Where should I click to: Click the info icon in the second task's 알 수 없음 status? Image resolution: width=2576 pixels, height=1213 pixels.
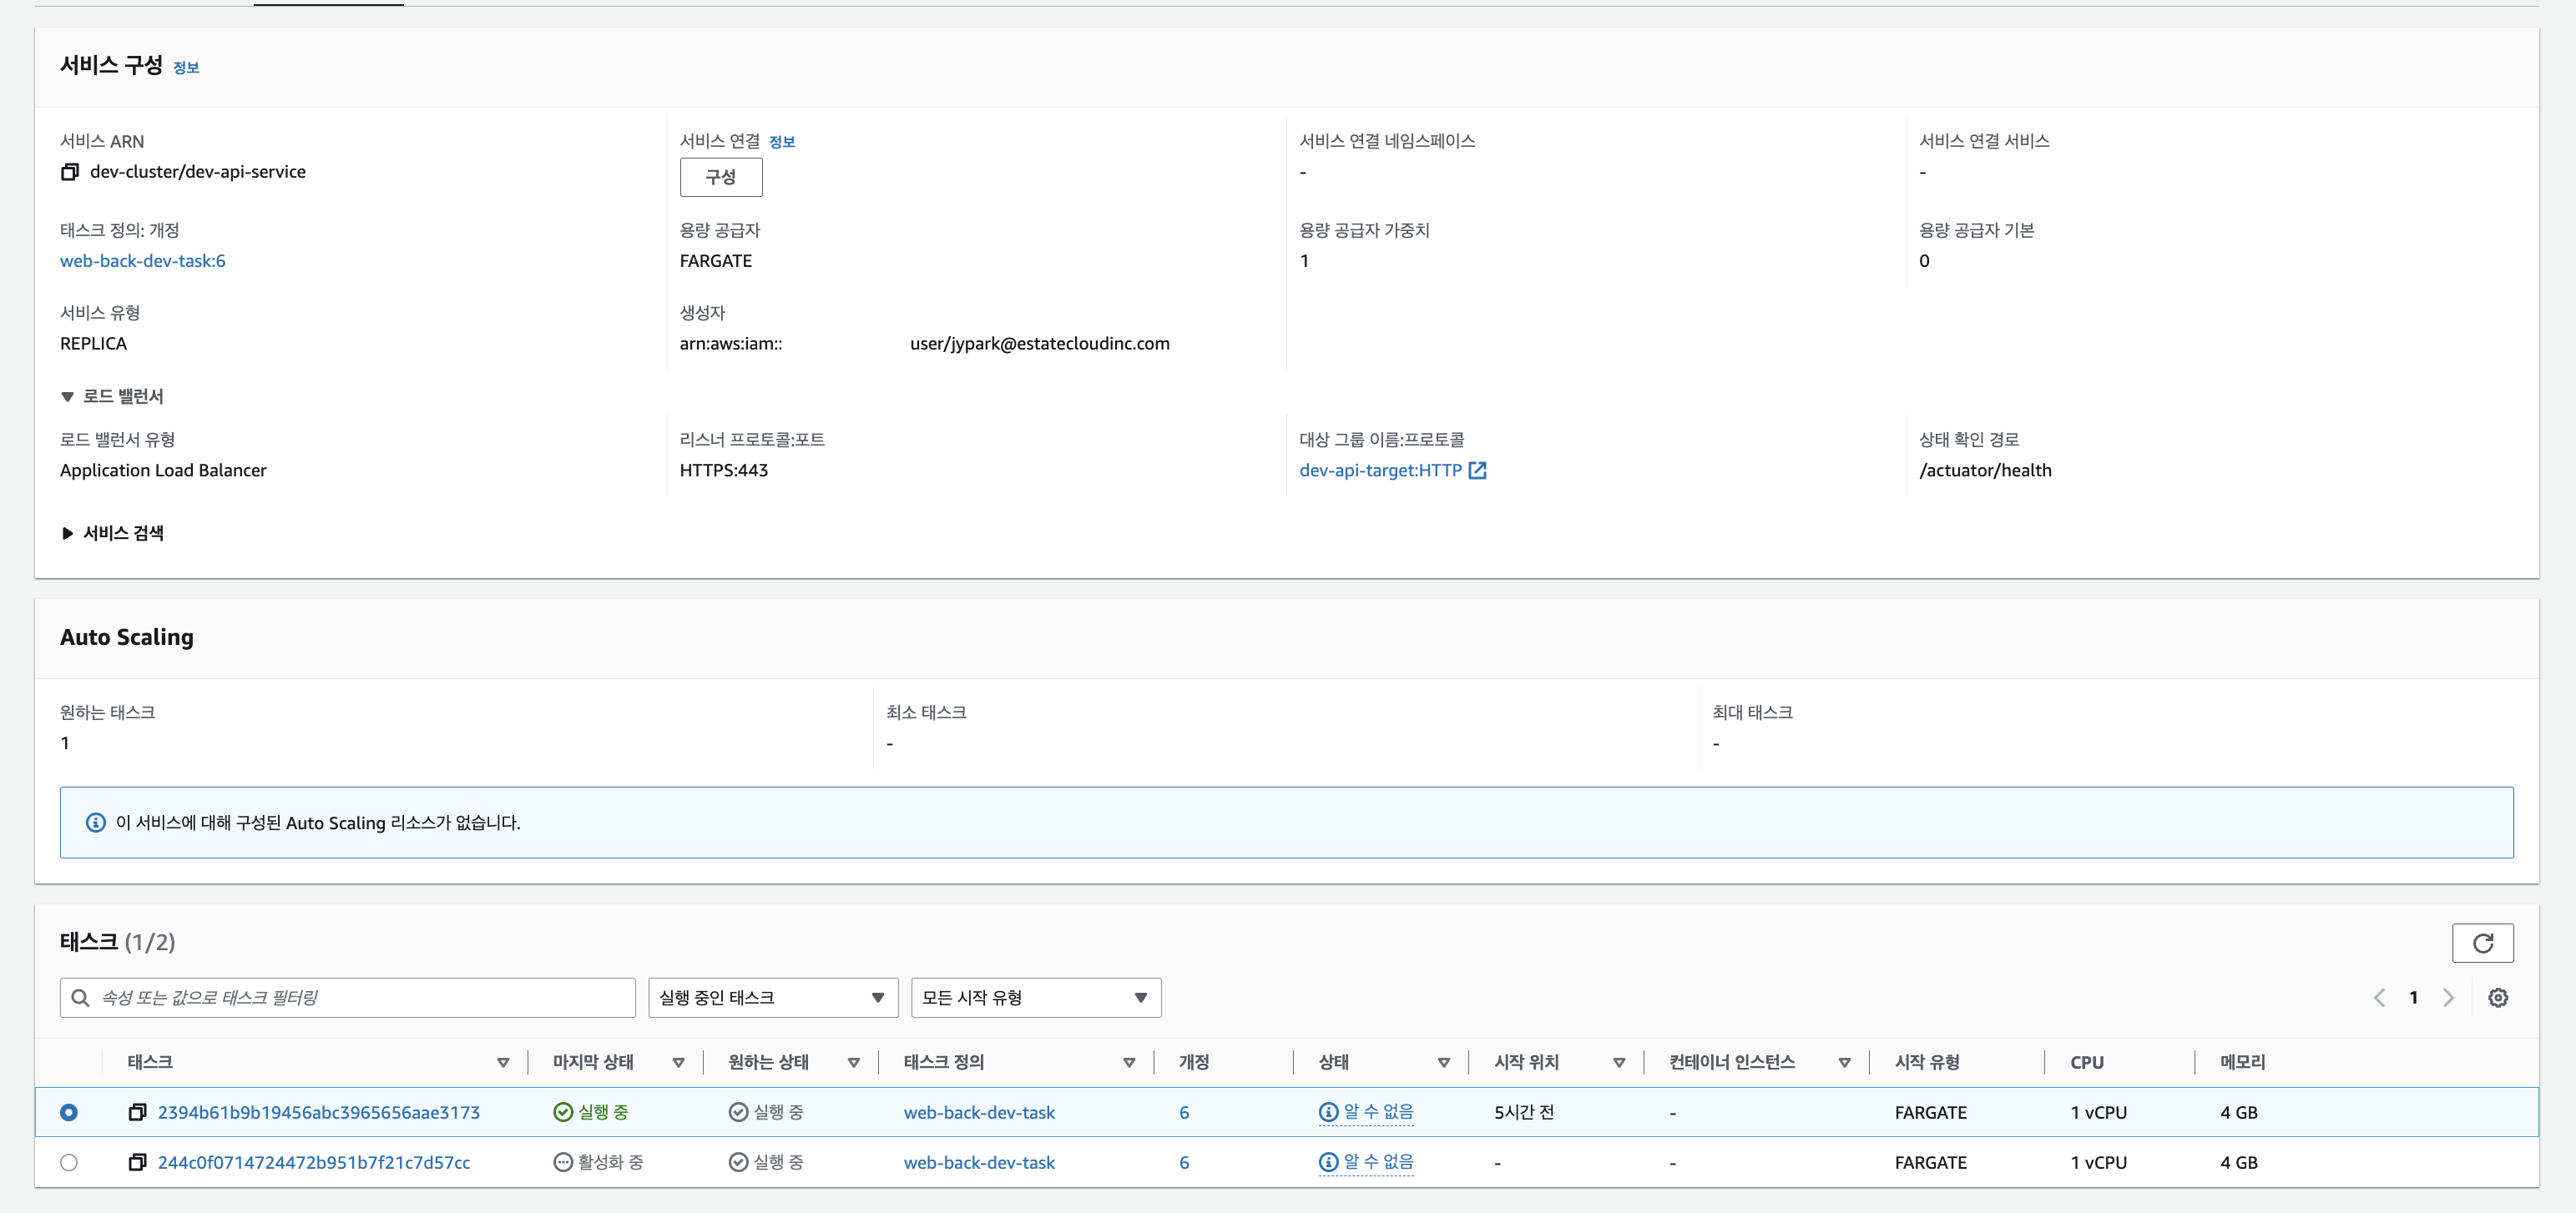(1328, 1162)
